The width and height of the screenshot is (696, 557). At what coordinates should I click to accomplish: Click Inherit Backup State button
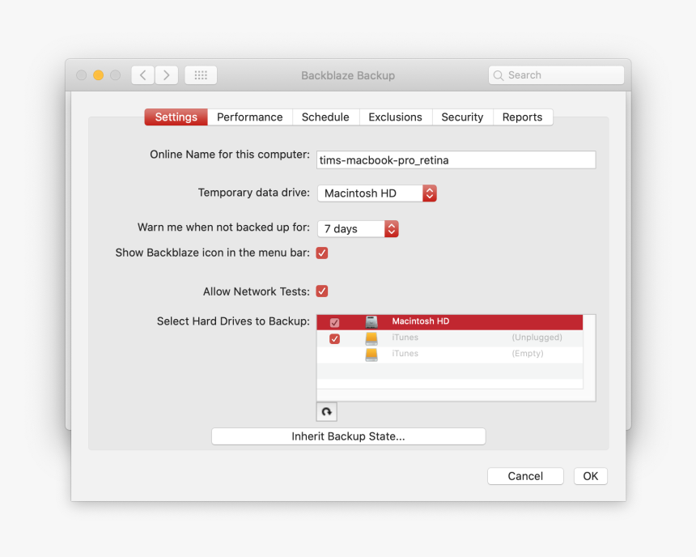tap(349, 436)
